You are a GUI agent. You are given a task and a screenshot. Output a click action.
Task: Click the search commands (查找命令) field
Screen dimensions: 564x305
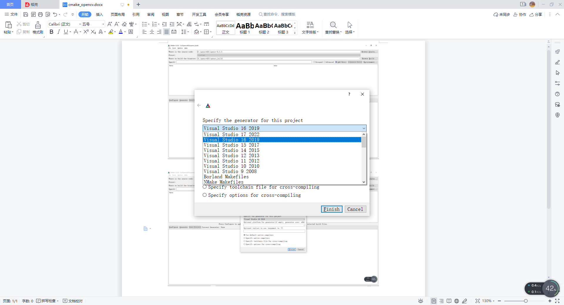coord(277,14)
